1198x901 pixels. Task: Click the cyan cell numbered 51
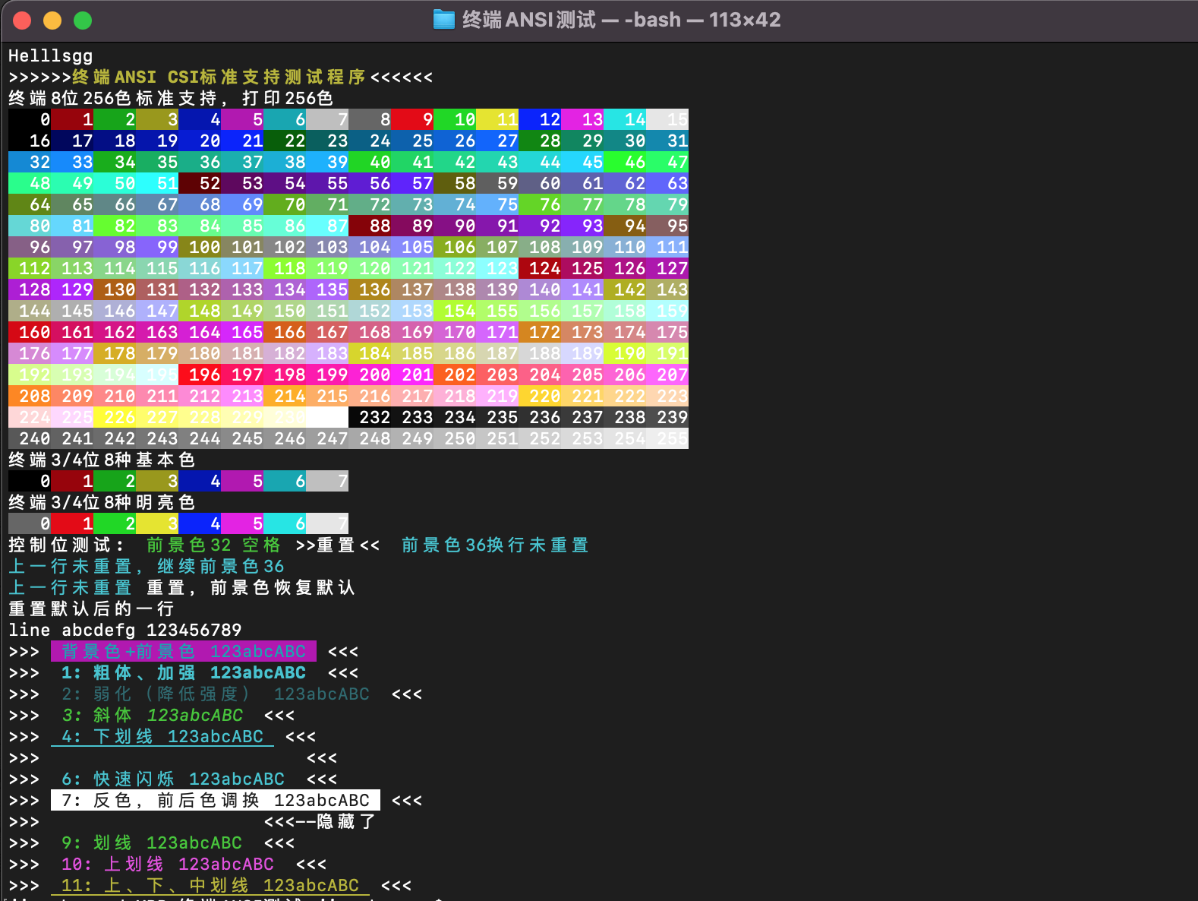point(157,183)
